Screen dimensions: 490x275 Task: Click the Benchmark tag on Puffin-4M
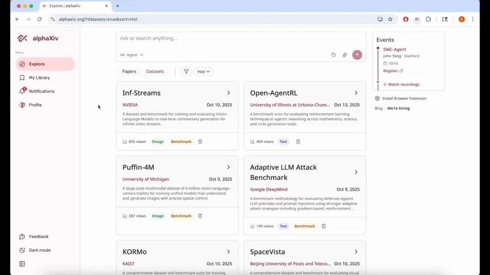coord(181,216)
